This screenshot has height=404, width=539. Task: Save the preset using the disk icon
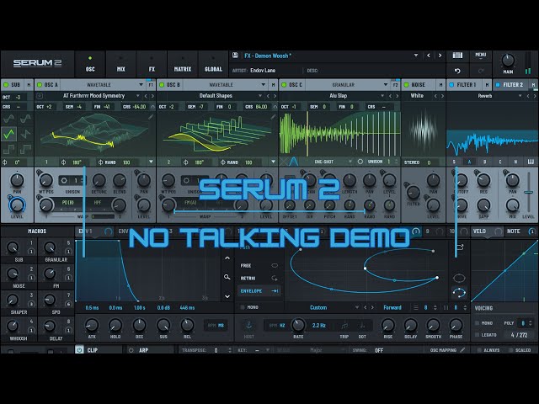point(236,56)
